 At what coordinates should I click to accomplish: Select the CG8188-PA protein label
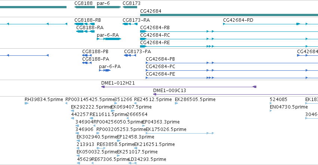pos(96,59)
